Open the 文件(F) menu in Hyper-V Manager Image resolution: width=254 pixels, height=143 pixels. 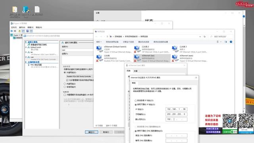(x=14, y=27)
